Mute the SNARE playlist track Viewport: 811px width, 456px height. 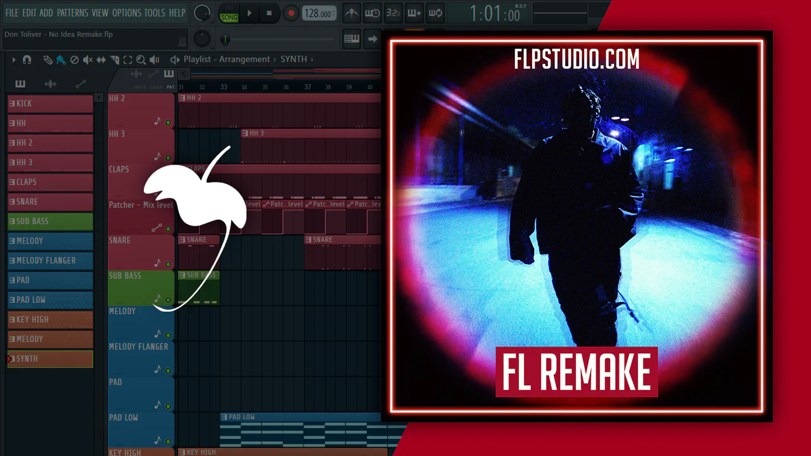pos(169,264)
